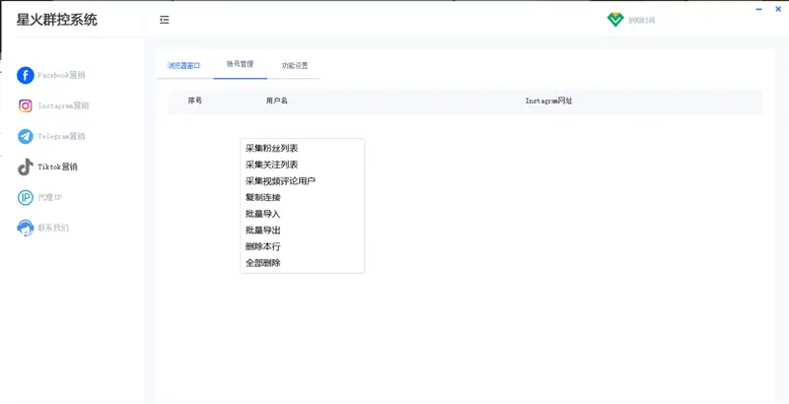Click the 用户名 column header
Viewport: 789px width, 404px height.
pyautogui.click(x=277, y=101)
